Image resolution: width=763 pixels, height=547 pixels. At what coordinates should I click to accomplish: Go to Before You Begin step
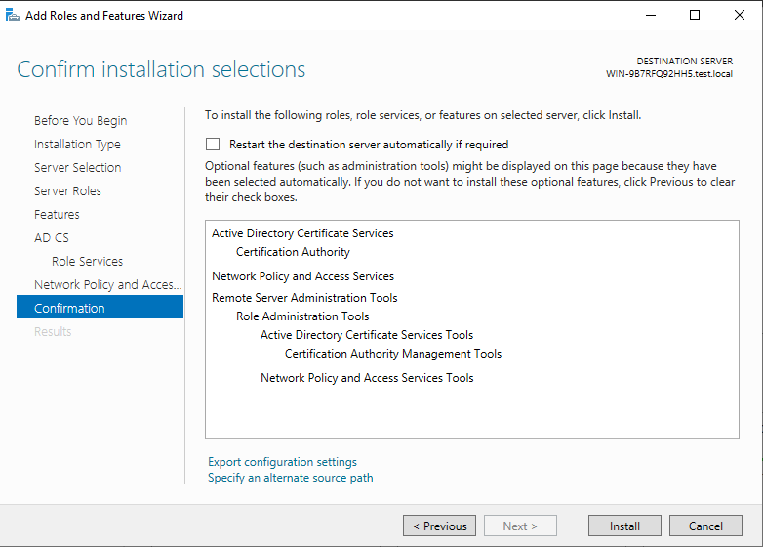pos(80,120)
